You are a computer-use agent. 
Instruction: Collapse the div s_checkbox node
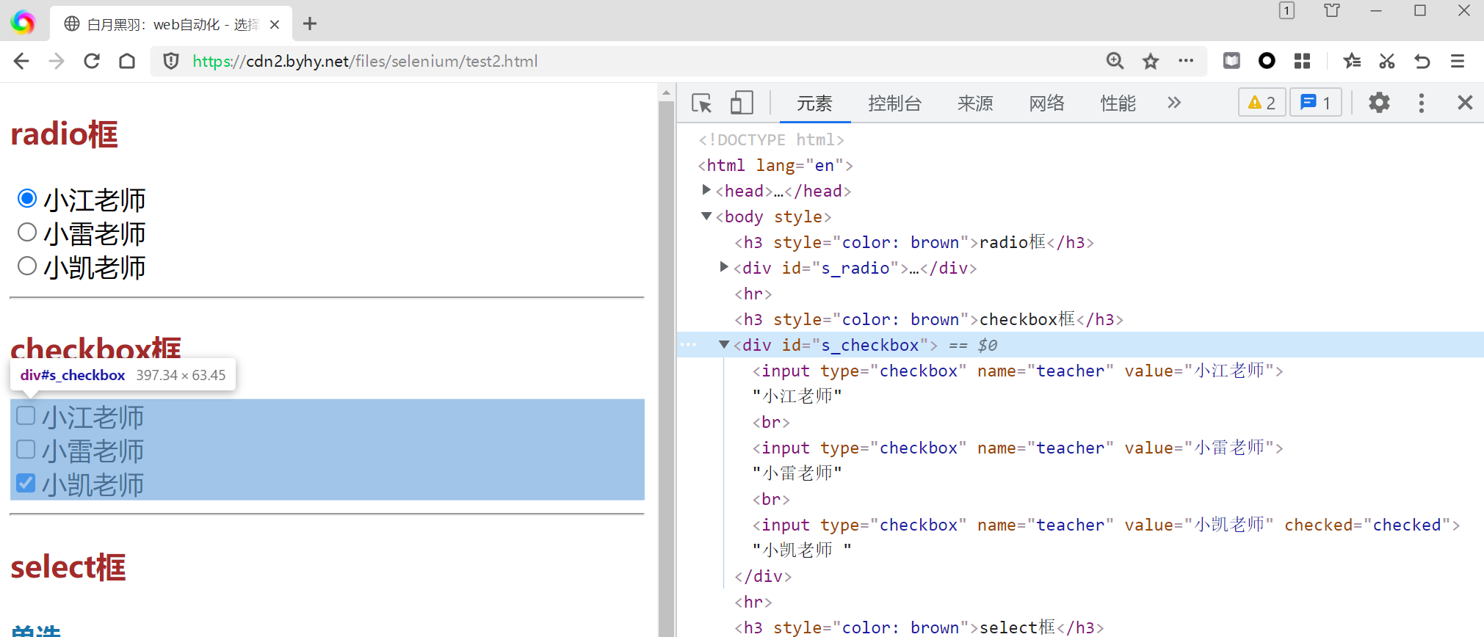[x=724, y=344]
